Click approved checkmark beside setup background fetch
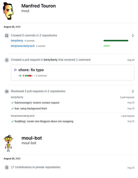Image resolution: width=138 pixels, height=178 pixels. [x=12, y=109]
